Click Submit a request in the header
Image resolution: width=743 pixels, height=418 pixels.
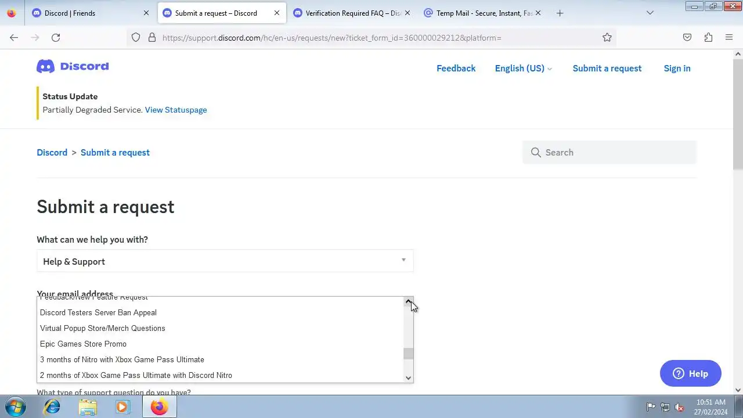[x=607, y=69]
